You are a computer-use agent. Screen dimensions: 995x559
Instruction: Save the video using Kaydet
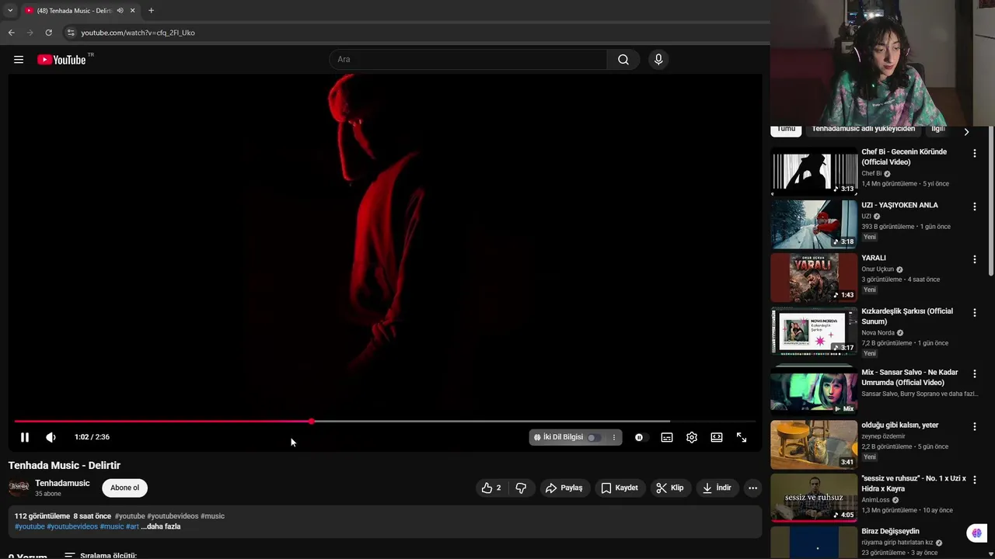[620, 488]
